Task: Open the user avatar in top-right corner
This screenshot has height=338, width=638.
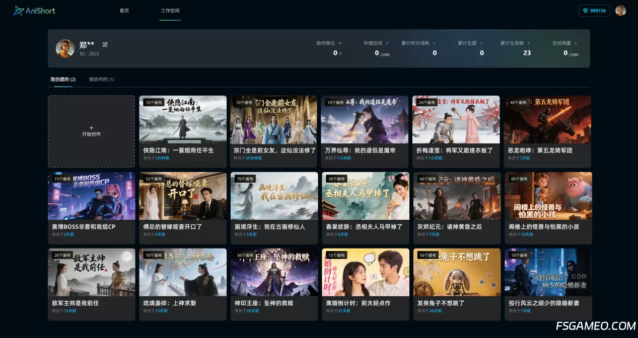Action: [x=620, y=11]
